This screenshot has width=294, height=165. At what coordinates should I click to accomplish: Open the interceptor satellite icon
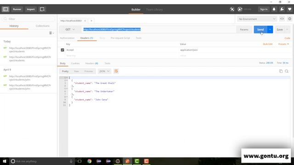[x=232, y=9]
